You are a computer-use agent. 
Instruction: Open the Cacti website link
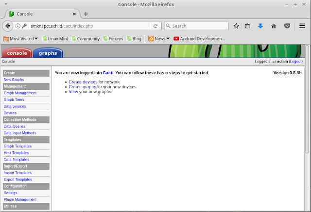[x=108, y=73]
